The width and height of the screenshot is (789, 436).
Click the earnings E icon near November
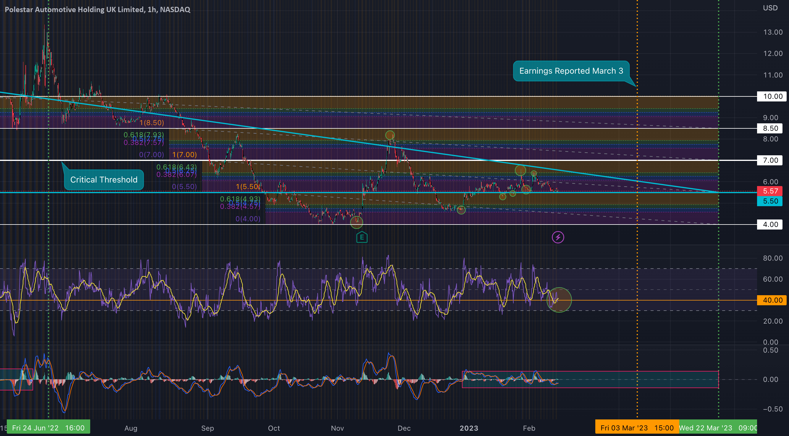[x=362, y=237]
